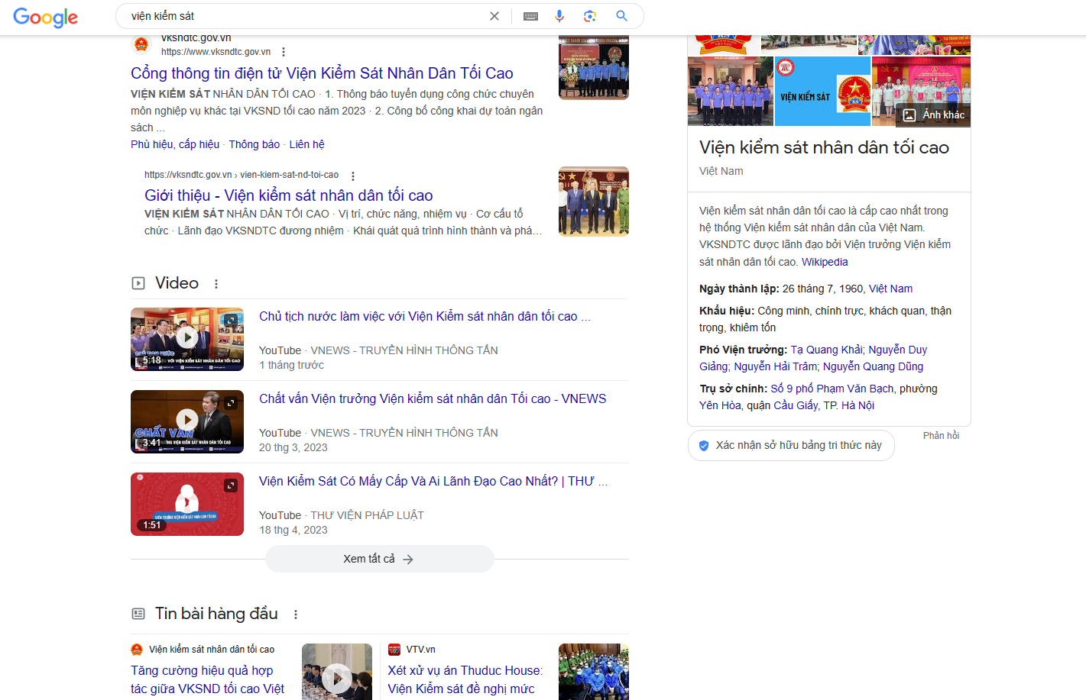Viewport: 1086px width, 700px height.
Task: Open three-dot options beside the Video heading
Action: click(x=216, y=282)
